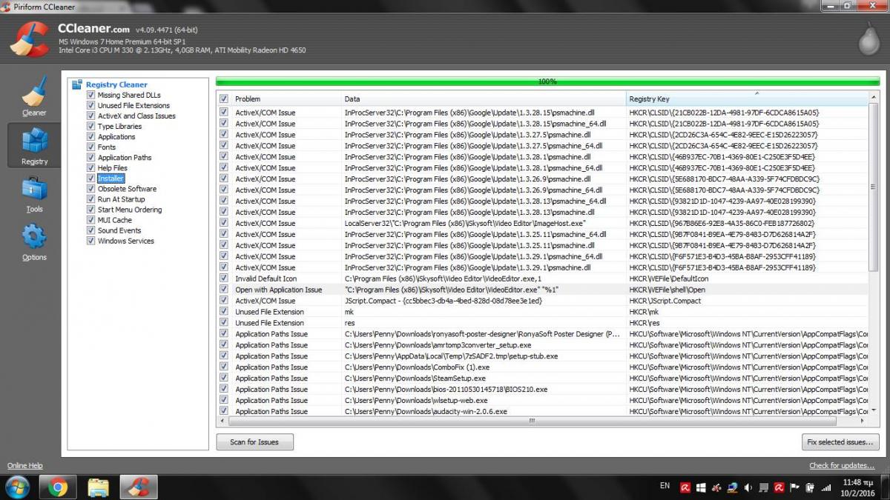
Task: Open the Cleaner section in the sidebar
Action: point(34,96)
